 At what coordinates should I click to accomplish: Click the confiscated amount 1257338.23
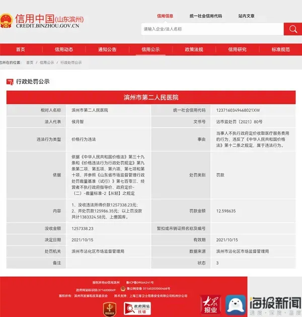click(x=83, y=229)
